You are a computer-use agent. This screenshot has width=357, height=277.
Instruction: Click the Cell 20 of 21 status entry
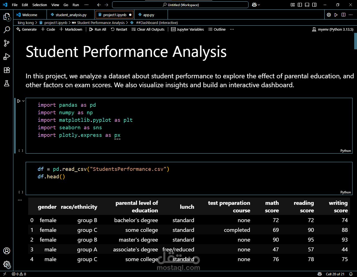coord(335,274)
